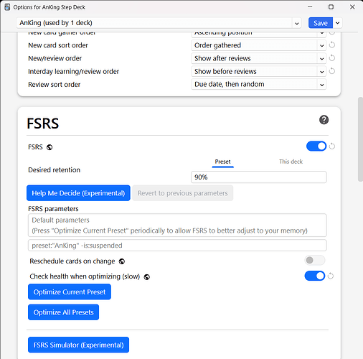Reset New/review order to default

pos(332,58)
